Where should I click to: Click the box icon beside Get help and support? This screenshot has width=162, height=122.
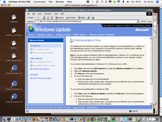pos(31,69)
